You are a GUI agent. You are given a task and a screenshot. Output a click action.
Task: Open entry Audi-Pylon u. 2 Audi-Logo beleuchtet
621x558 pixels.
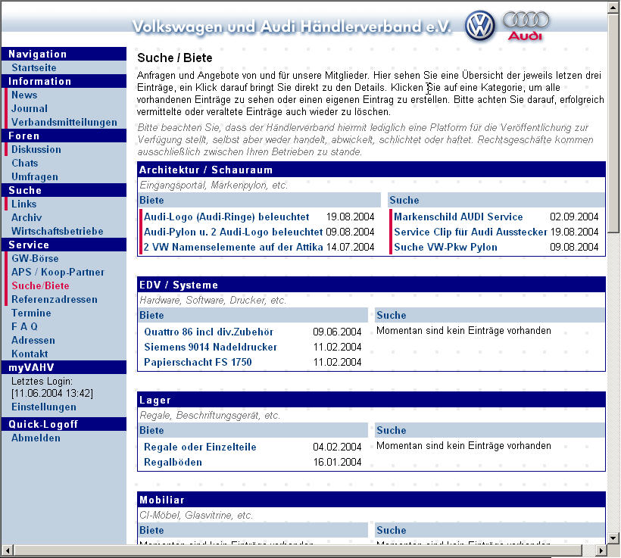point(233,232)
